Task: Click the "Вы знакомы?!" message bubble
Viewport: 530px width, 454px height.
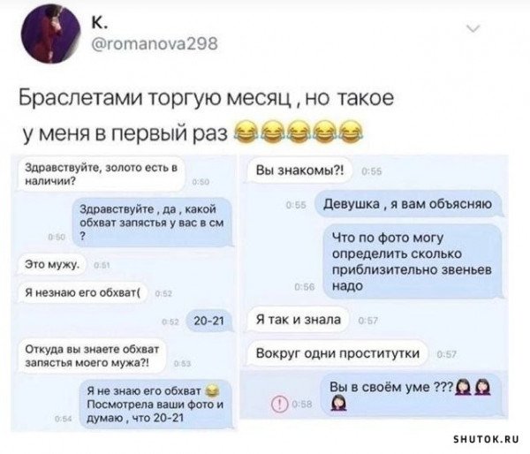Action: click(x=299, y=170)
